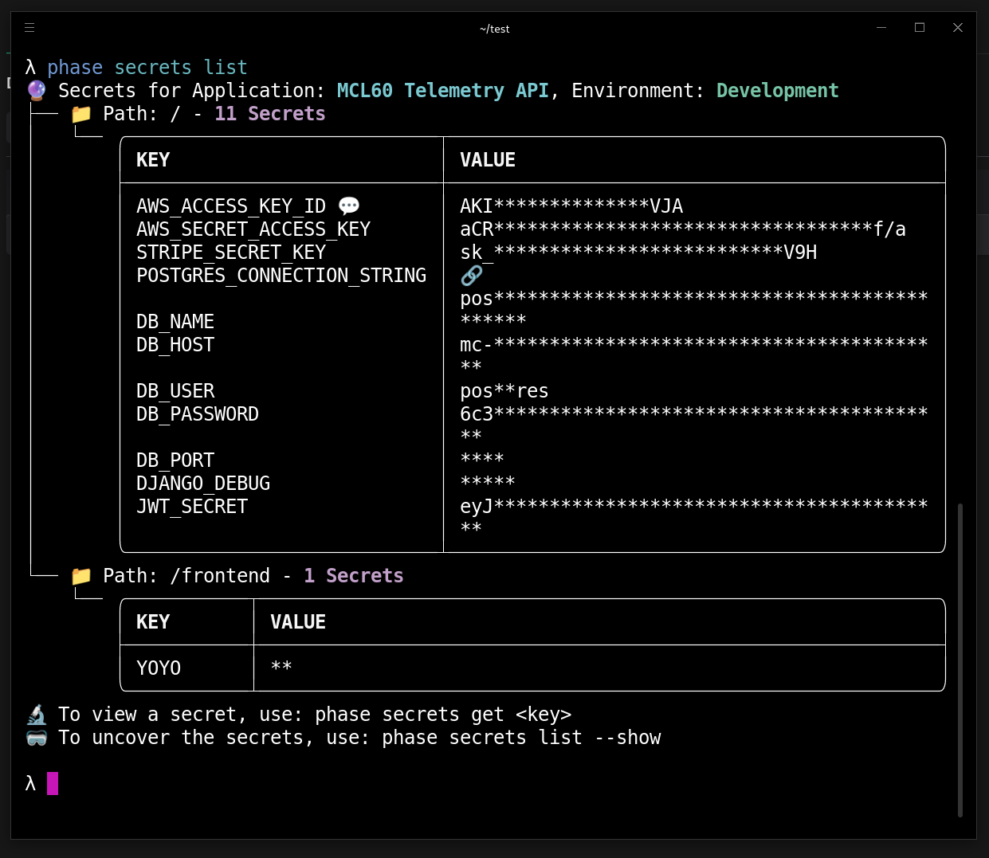The height and width of the screenshot is (858, 989).
Task: Click the magenta cursor at the prompt
Action: (x=53, y=784)
